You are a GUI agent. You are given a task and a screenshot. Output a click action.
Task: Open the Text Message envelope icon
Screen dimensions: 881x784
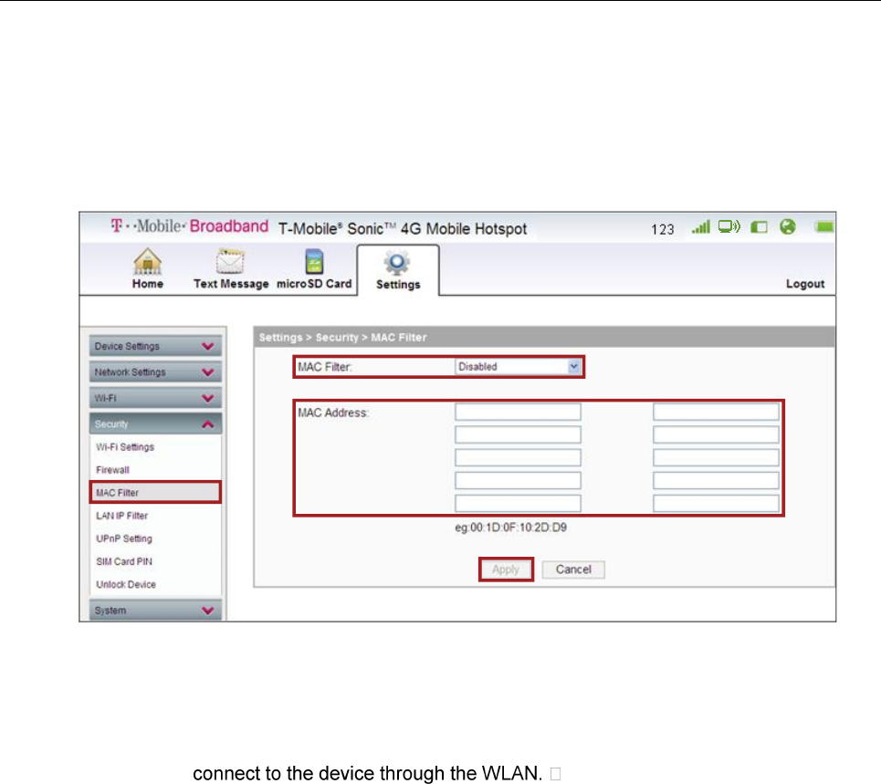pyautogui.click(x=230, y=261)
